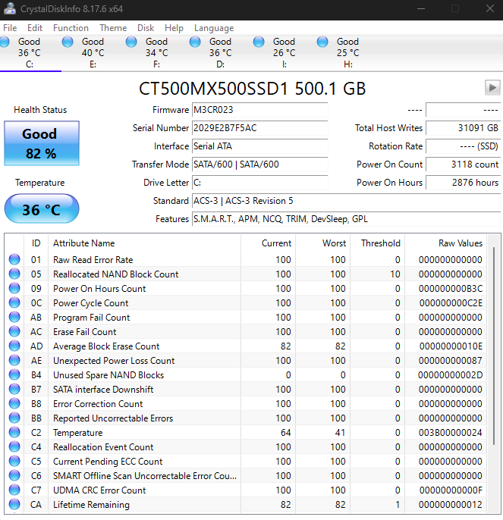
Task: Click the Good 82 % health status button
Action: tap(42, 143)
